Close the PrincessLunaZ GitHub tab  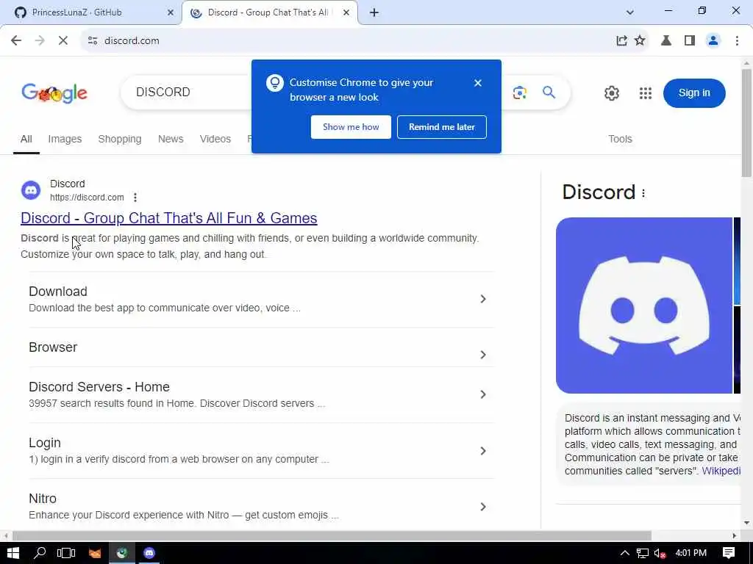point(170,12)
